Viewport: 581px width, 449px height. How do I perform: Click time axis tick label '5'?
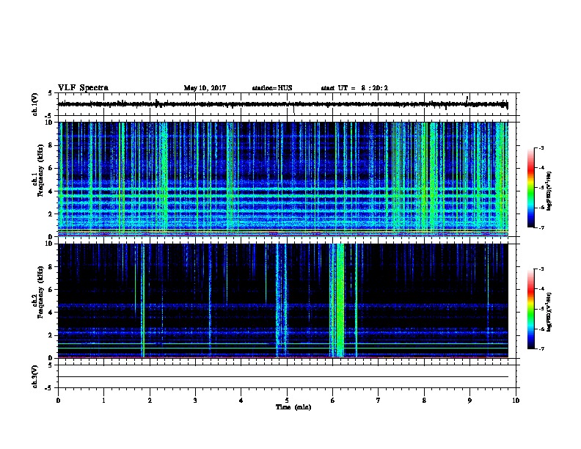pos(287,401)
